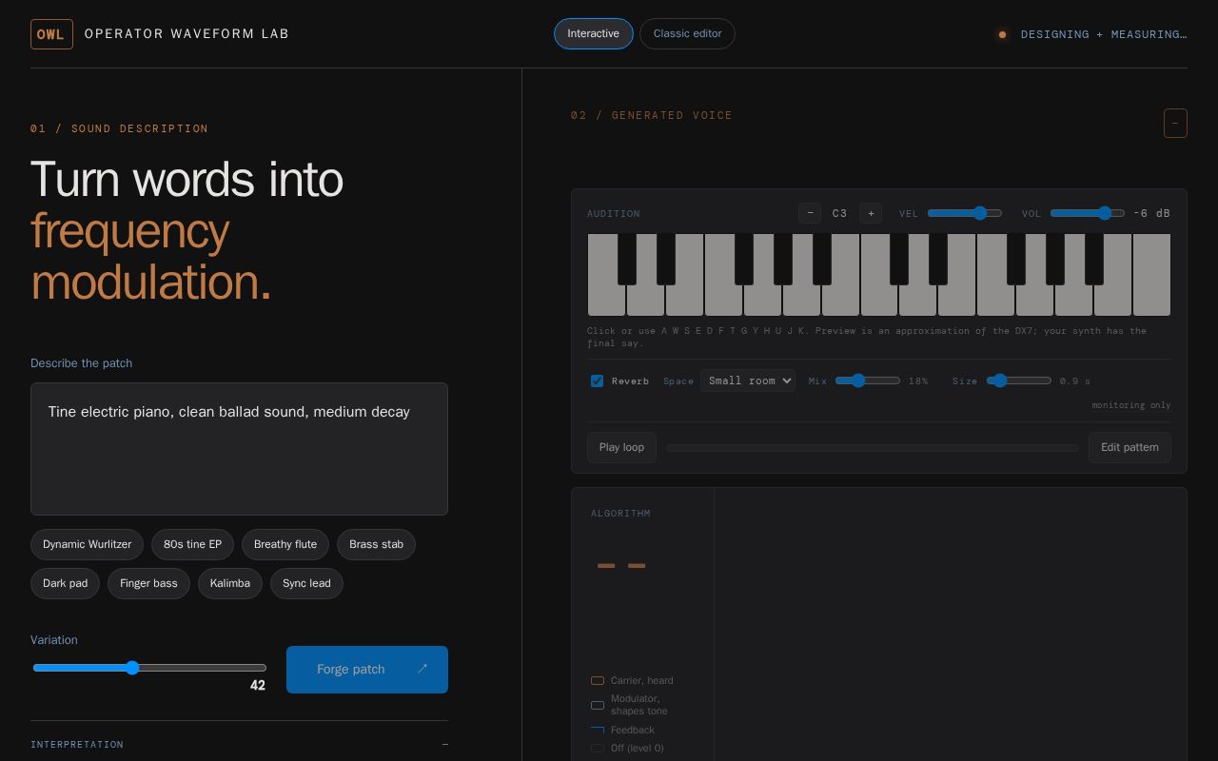Choose the Dark pad preset chip
This screenshot has height=761, width=1218.
coord(65,583)
